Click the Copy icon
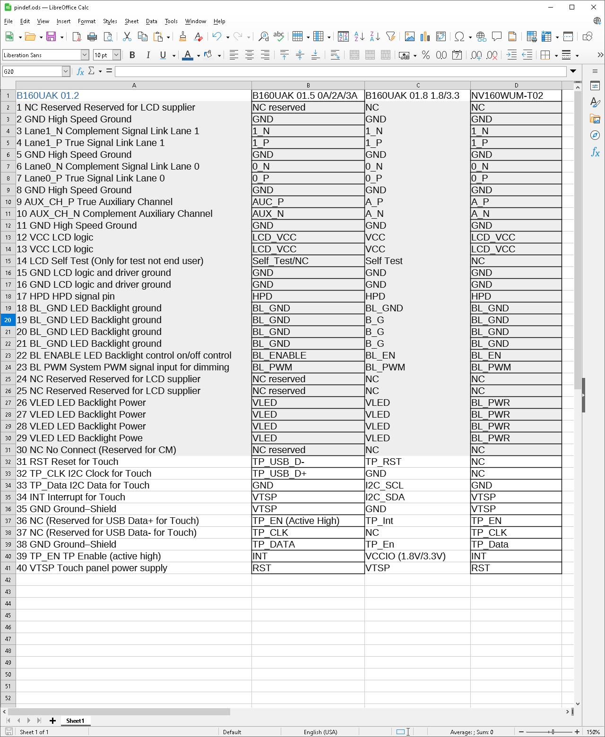Image resolution: width=605 pixels, height=737 pixels. click(x=142, y=37)
